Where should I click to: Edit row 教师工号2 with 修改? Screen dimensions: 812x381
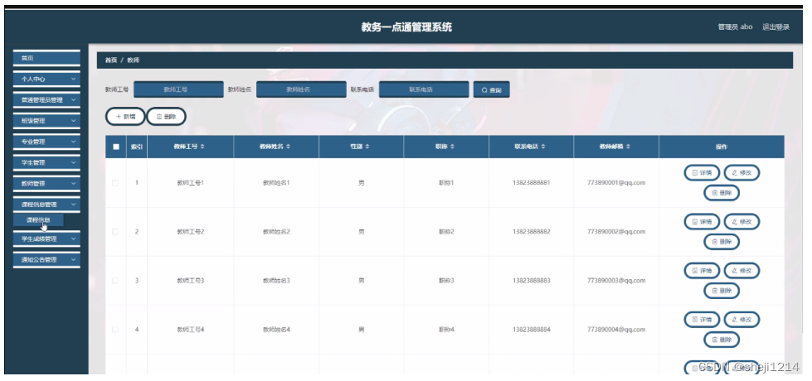pyautogui.click(x=741, y=222)
